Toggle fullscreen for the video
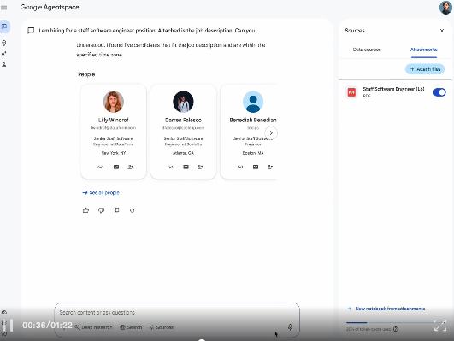The height and width of the screenshot is (341, 454). (440, 326)
